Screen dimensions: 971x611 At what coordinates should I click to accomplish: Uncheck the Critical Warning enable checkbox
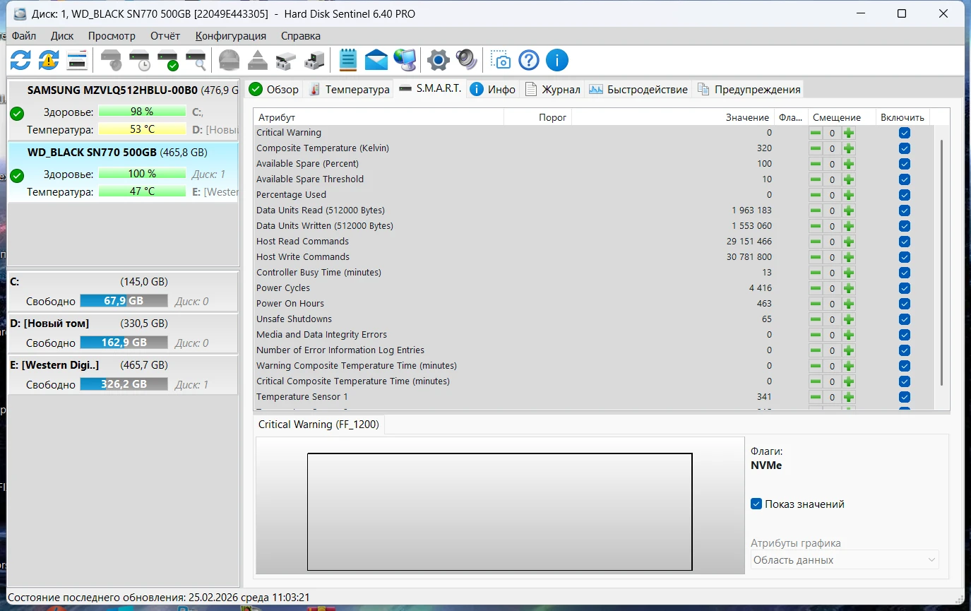point(904,133)
